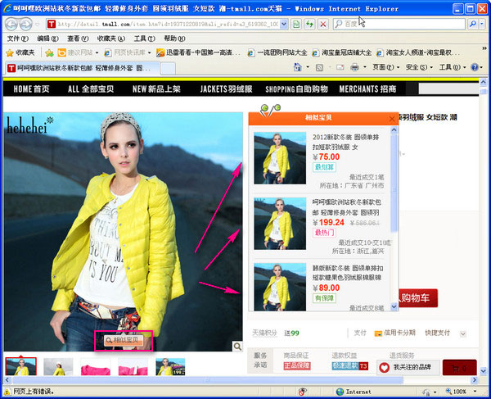Select the second thumbnail with white hat model

(58, 366)
